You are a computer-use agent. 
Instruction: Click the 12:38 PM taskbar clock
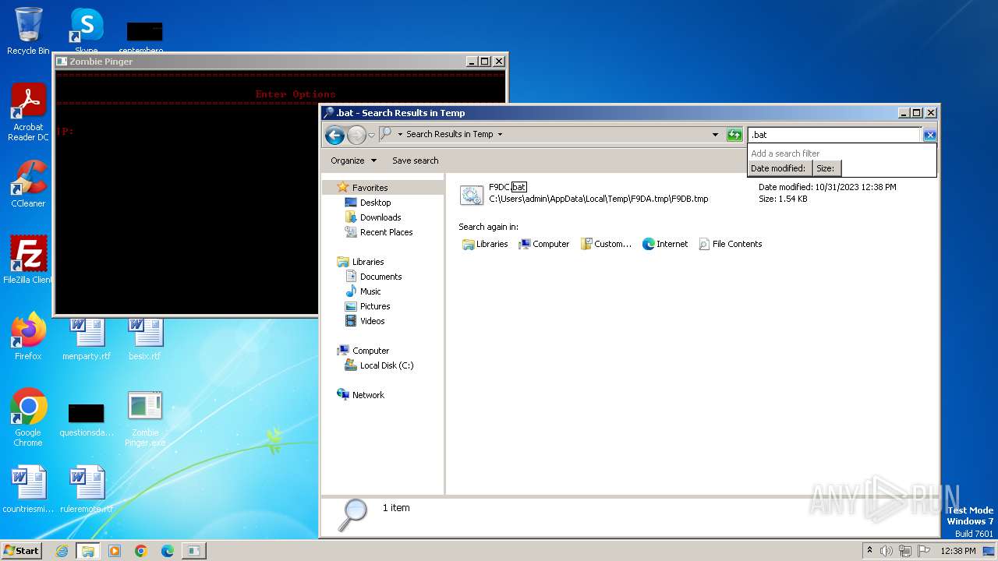click(957, 551)
